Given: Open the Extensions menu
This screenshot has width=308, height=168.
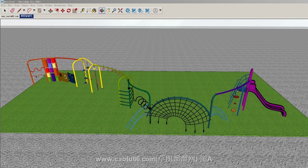Looking at the screenshot, I should pos(60,5).
